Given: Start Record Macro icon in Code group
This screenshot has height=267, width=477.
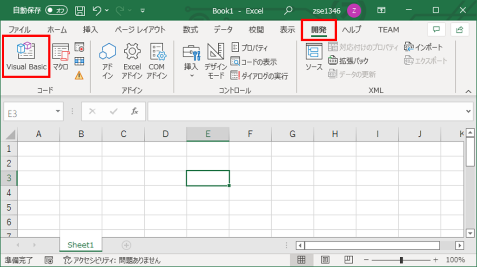Looking at the screenshot, I should click(80, 47).
